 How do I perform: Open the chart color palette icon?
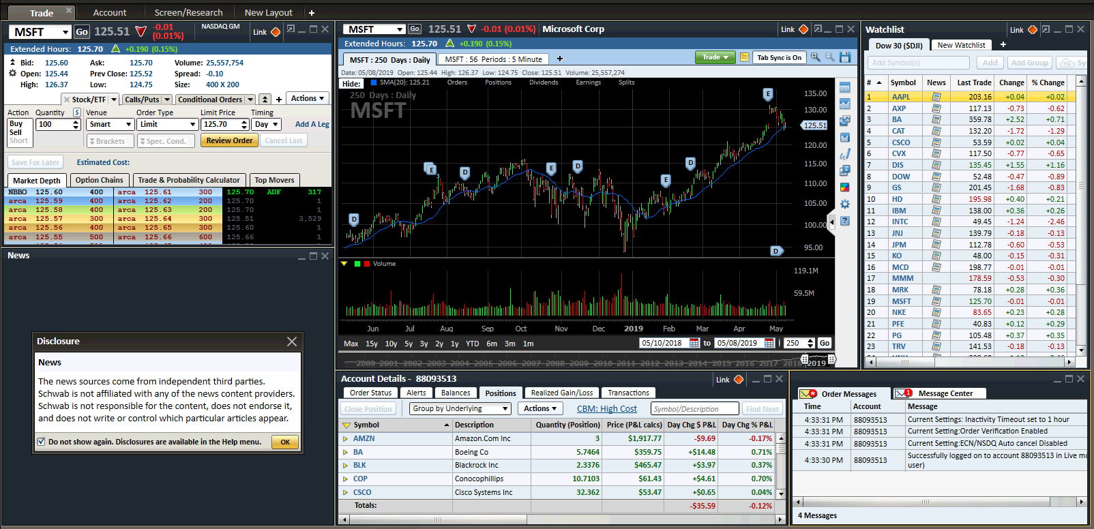click(845, 187)
